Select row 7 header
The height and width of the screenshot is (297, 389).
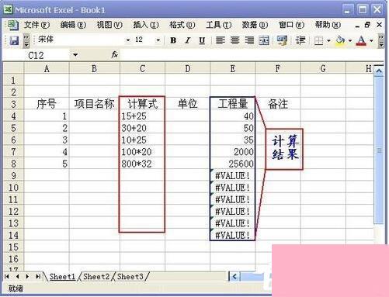coord(13,152)
